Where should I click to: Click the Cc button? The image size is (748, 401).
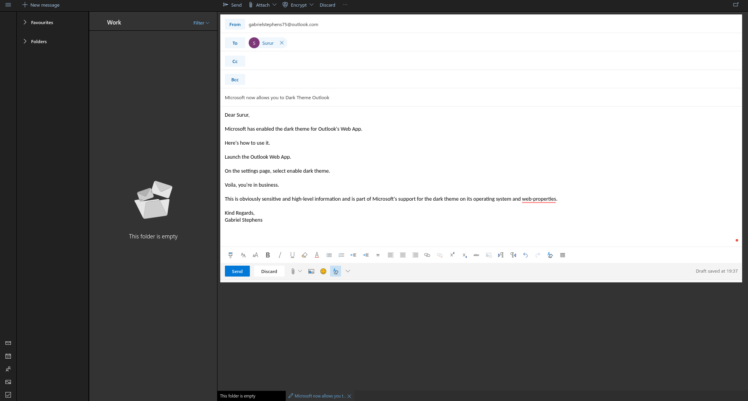(x=235, y=61)
